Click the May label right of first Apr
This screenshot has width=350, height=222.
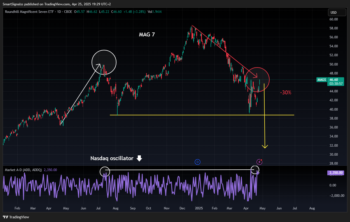click(66, 208)
